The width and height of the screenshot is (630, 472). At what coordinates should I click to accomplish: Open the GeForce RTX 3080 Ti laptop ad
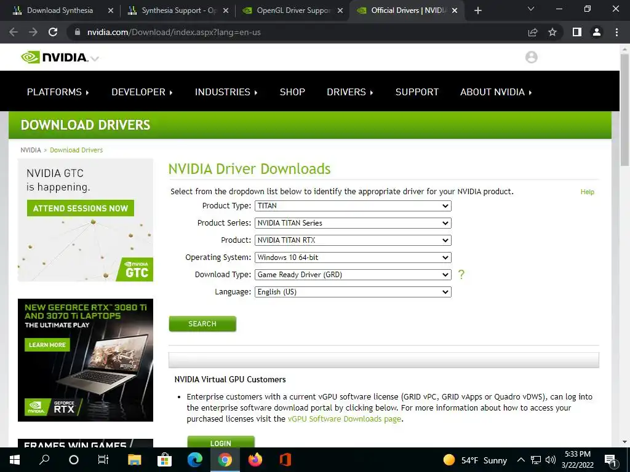coord(86,360)
